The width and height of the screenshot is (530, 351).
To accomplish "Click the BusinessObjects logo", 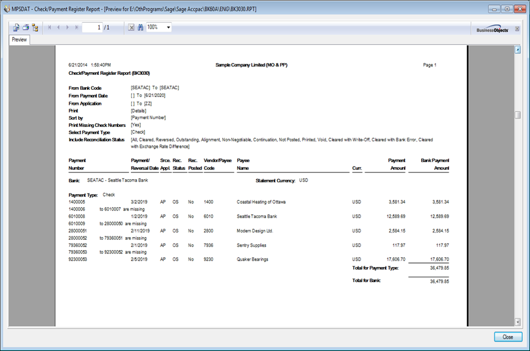I will click(492, 29).
